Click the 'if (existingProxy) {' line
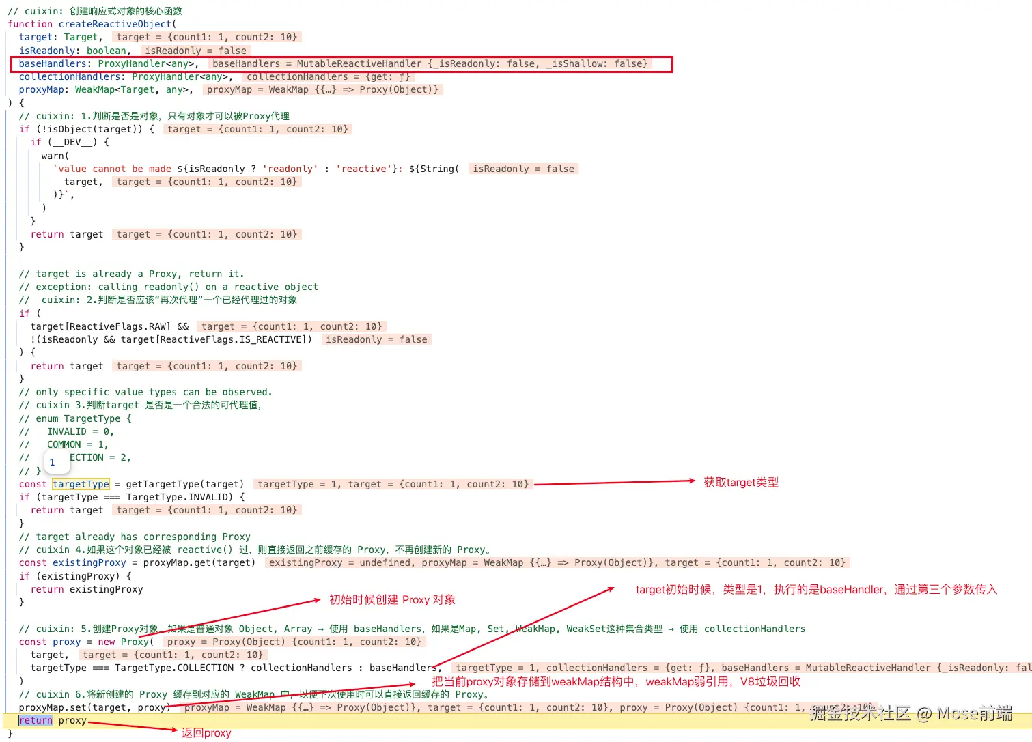 point(75,576)
